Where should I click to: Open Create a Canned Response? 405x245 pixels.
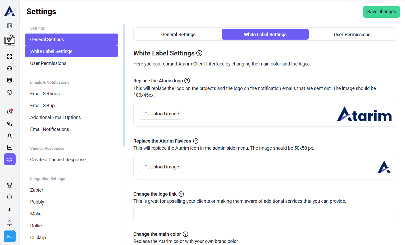pyautogui.click(x=58, y=160)
